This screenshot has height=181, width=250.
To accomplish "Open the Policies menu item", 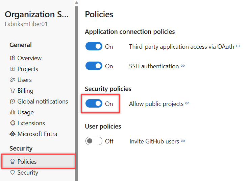I will point(27,162).
